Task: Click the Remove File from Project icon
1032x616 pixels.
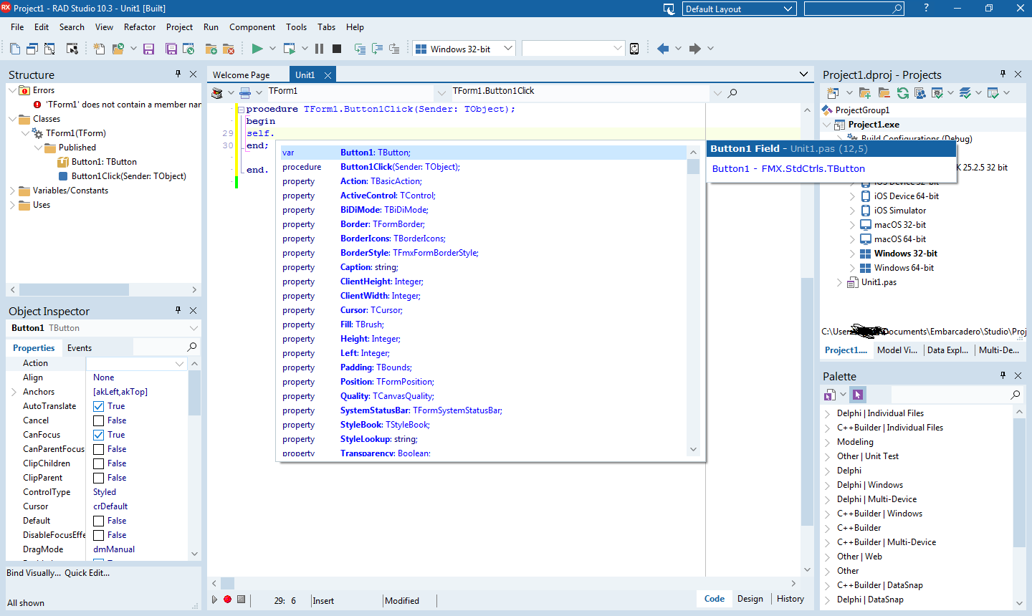Action: point(229,49)
